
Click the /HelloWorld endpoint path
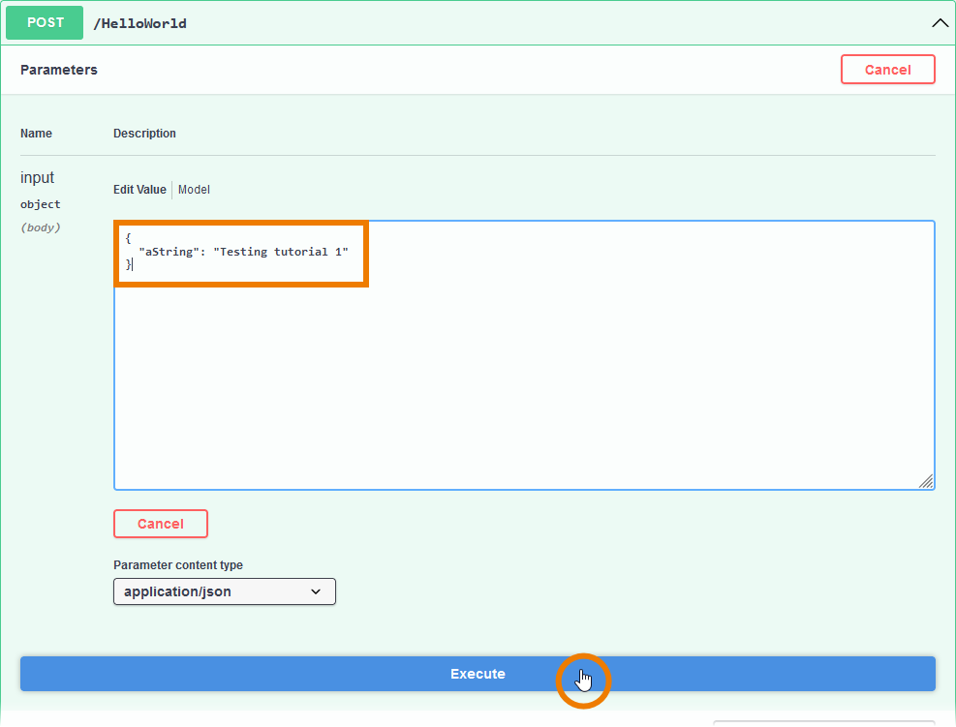point(139,23)
